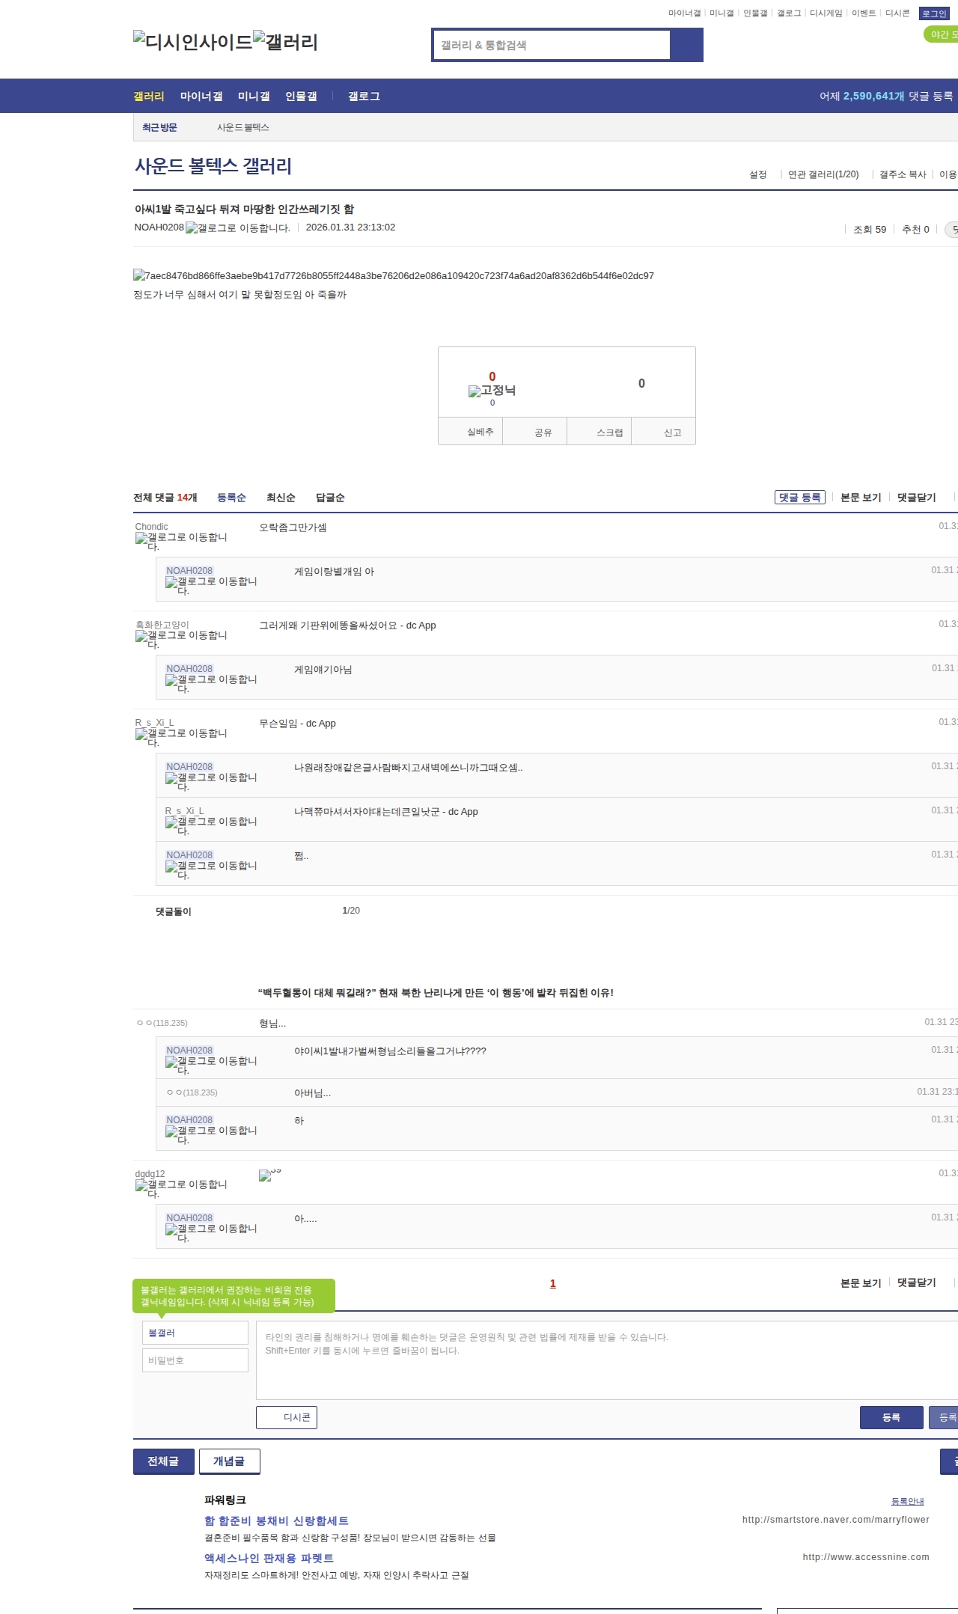Open the gallog icon under commenter Chondic
Image resolution: width=958 pixels, height=1614 pixels.
point(180,541)
